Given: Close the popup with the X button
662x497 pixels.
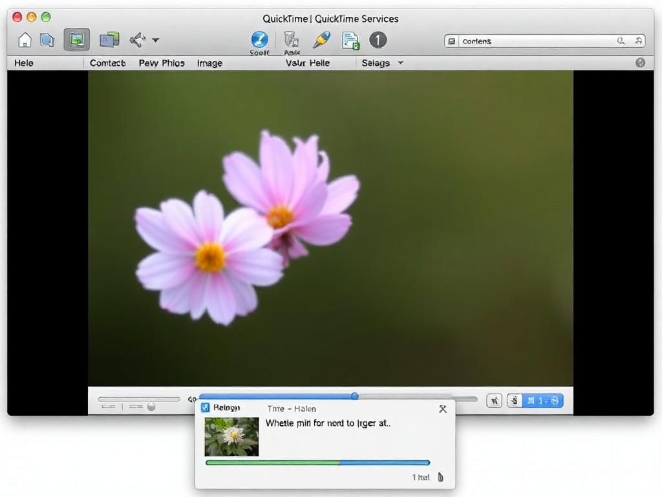Looking at the screenshot, I should 443,409.
